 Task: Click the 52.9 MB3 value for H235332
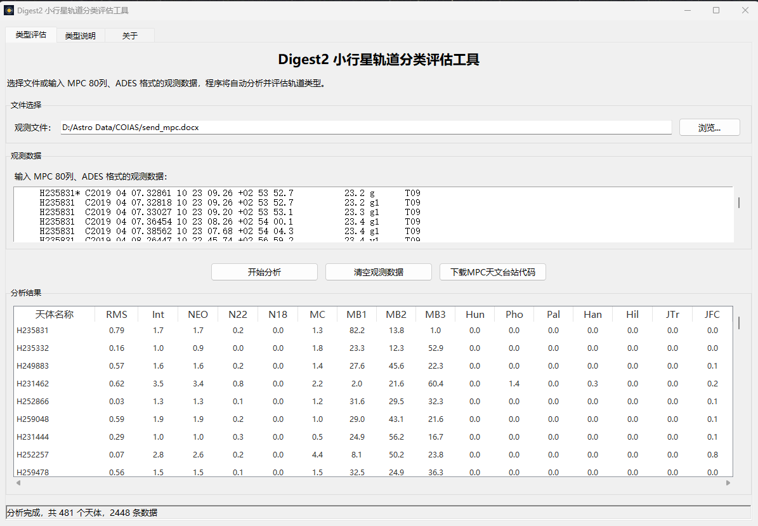tap(436, 348)
